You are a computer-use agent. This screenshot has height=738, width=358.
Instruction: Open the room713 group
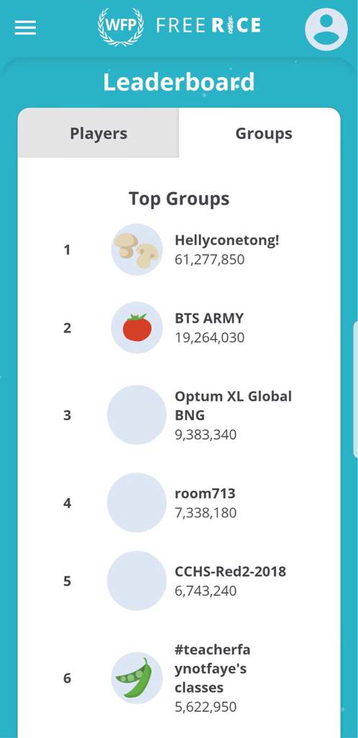[205, 493]
